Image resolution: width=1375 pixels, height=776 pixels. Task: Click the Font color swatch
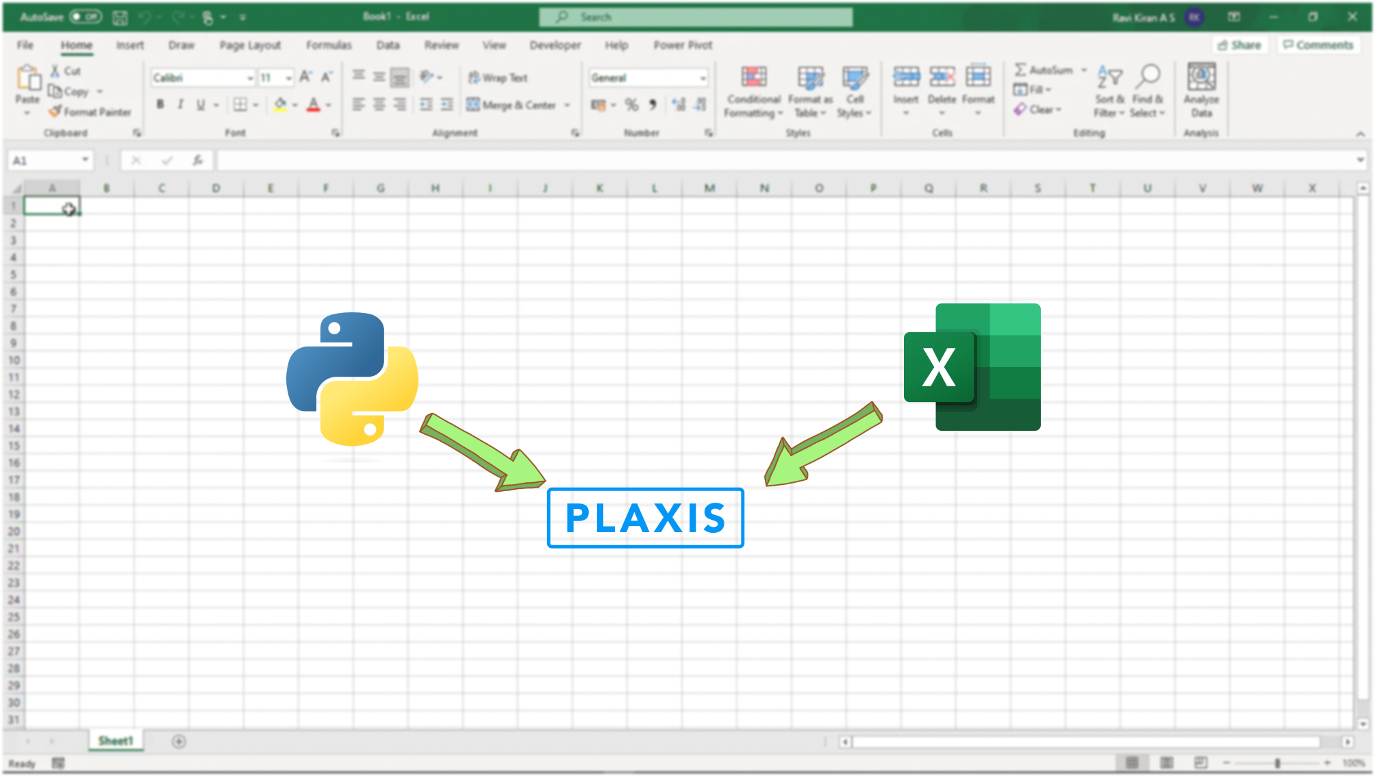click(314, 110)
